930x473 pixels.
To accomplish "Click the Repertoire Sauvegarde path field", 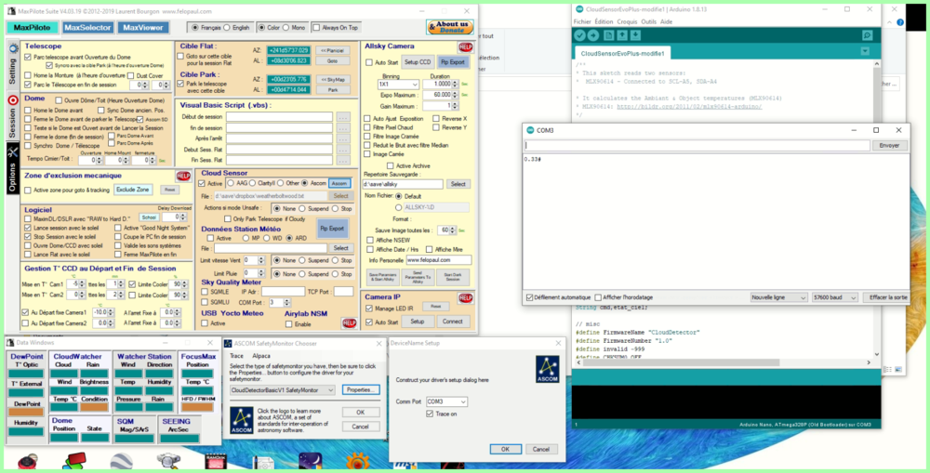I will (x=403, y=184).
